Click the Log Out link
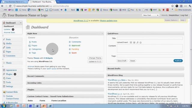The height and width of the screenshot is (108, 192). 184,15
